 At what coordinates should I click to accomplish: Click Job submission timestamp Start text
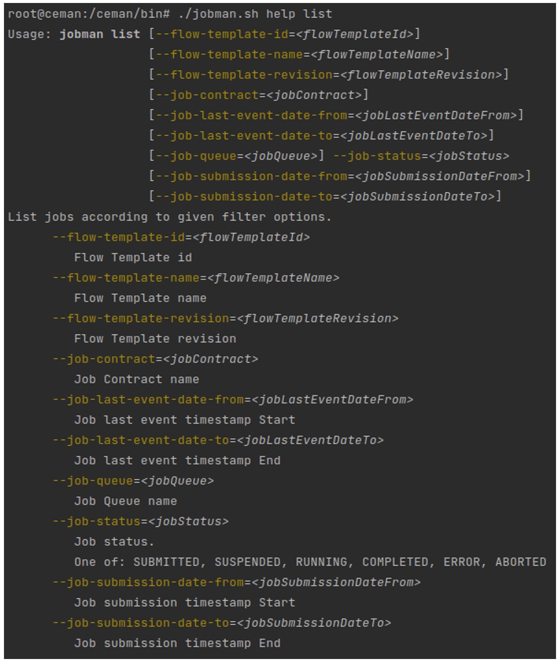click(x=184, y=603)
